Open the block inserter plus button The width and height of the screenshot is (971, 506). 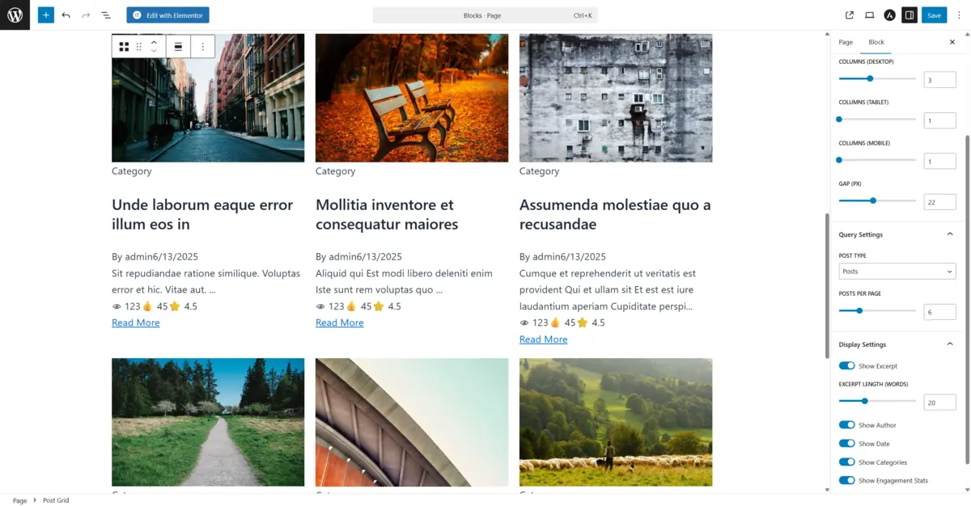tap(46, 15)
